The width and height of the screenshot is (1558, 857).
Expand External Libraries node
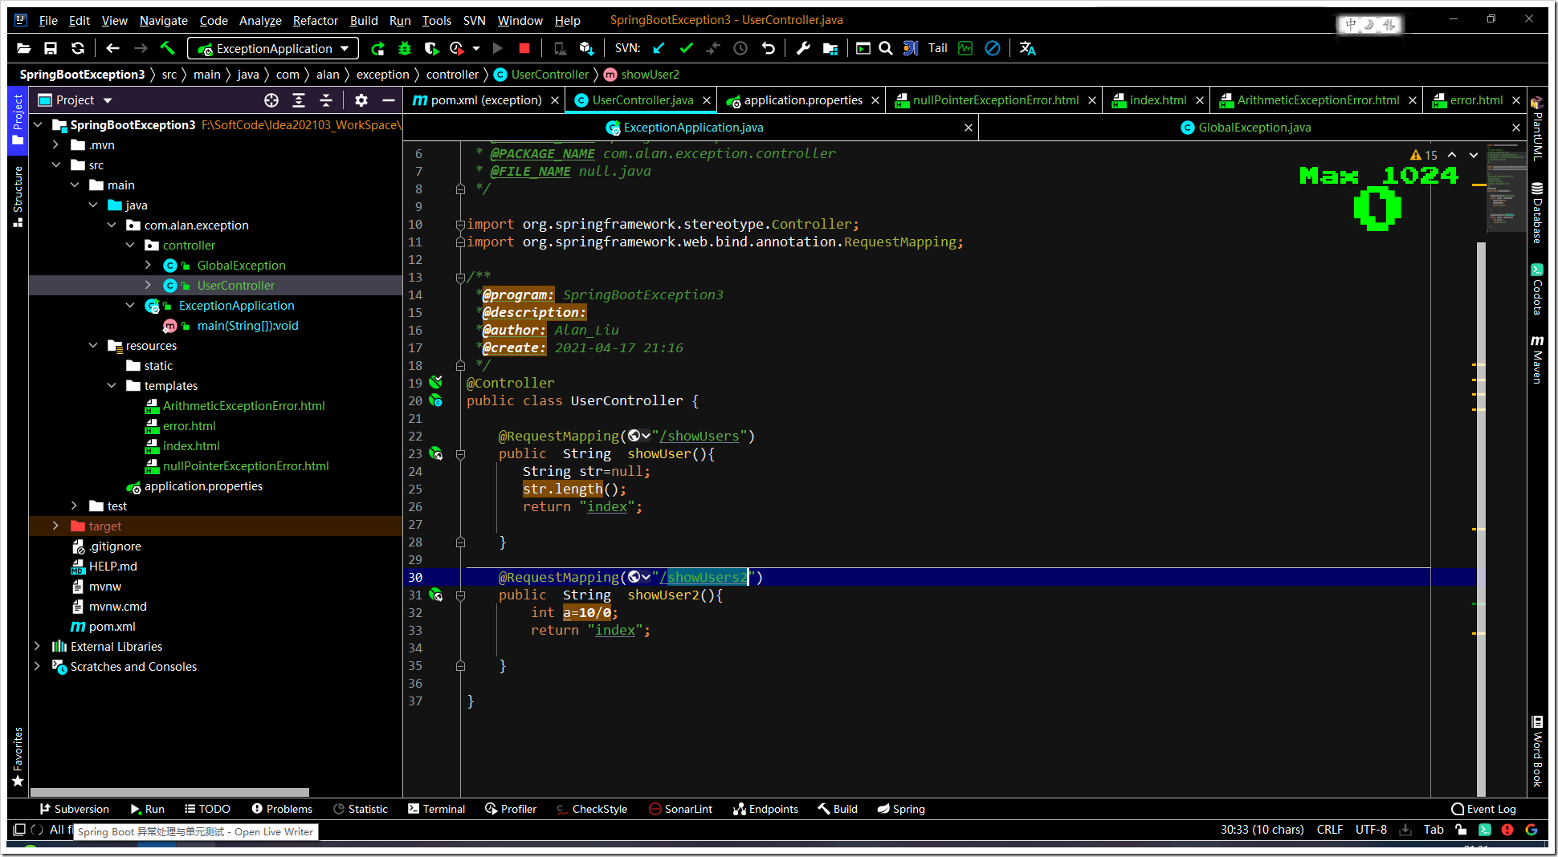click(37, 646)
